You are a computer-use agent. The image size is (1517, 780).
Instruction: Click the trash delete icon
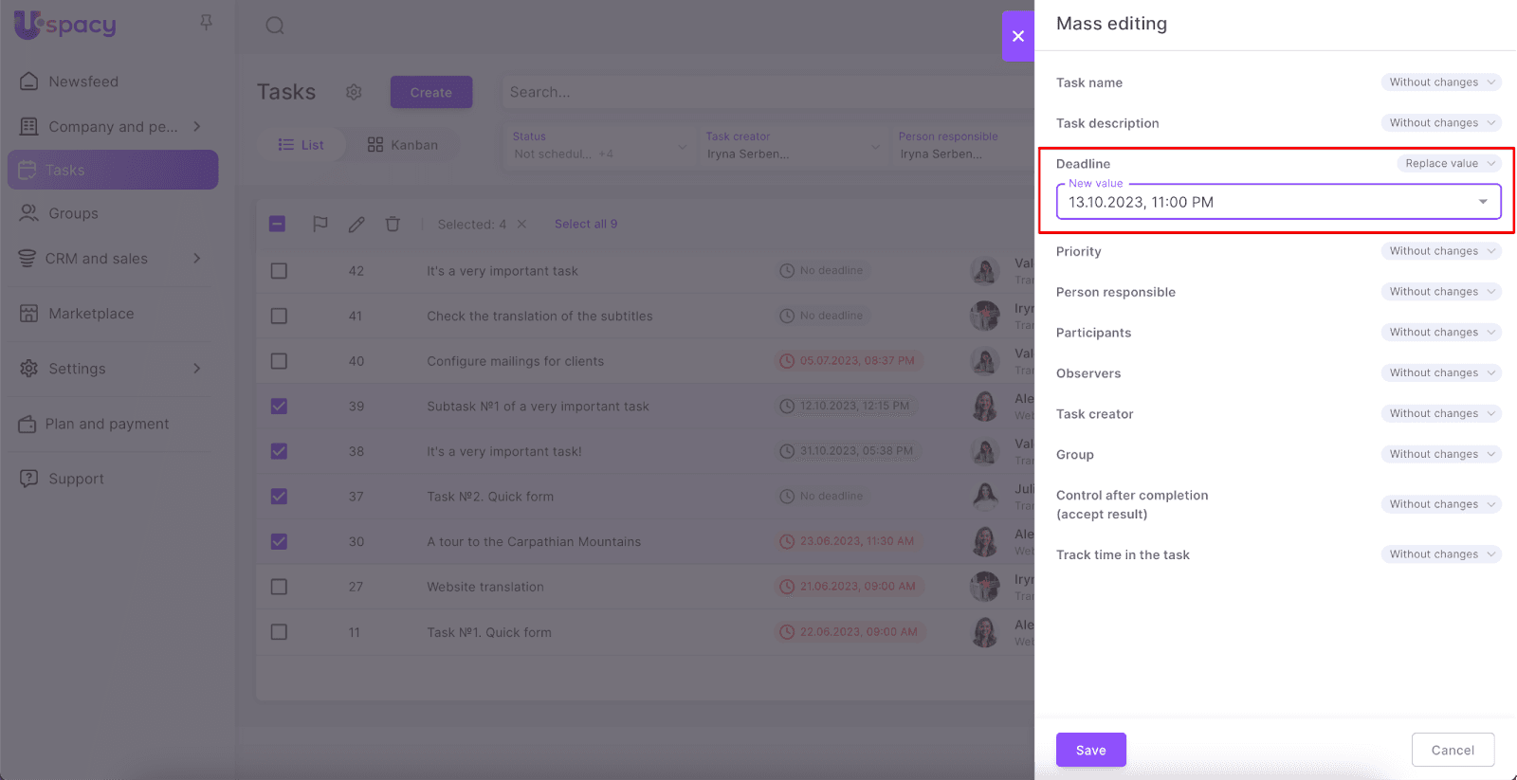393,225
